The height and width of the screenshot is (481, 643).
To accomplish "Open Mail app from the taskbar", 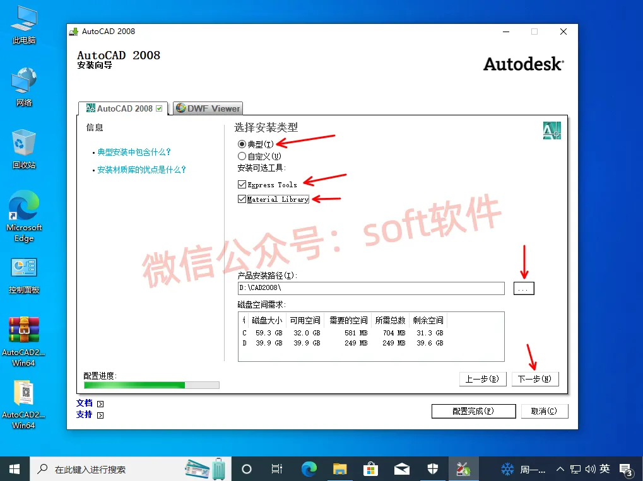I will pos(402,469).
